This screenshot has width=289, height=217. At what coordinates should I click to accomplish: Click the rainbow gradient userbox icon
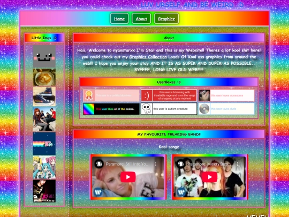coord(89,109)
